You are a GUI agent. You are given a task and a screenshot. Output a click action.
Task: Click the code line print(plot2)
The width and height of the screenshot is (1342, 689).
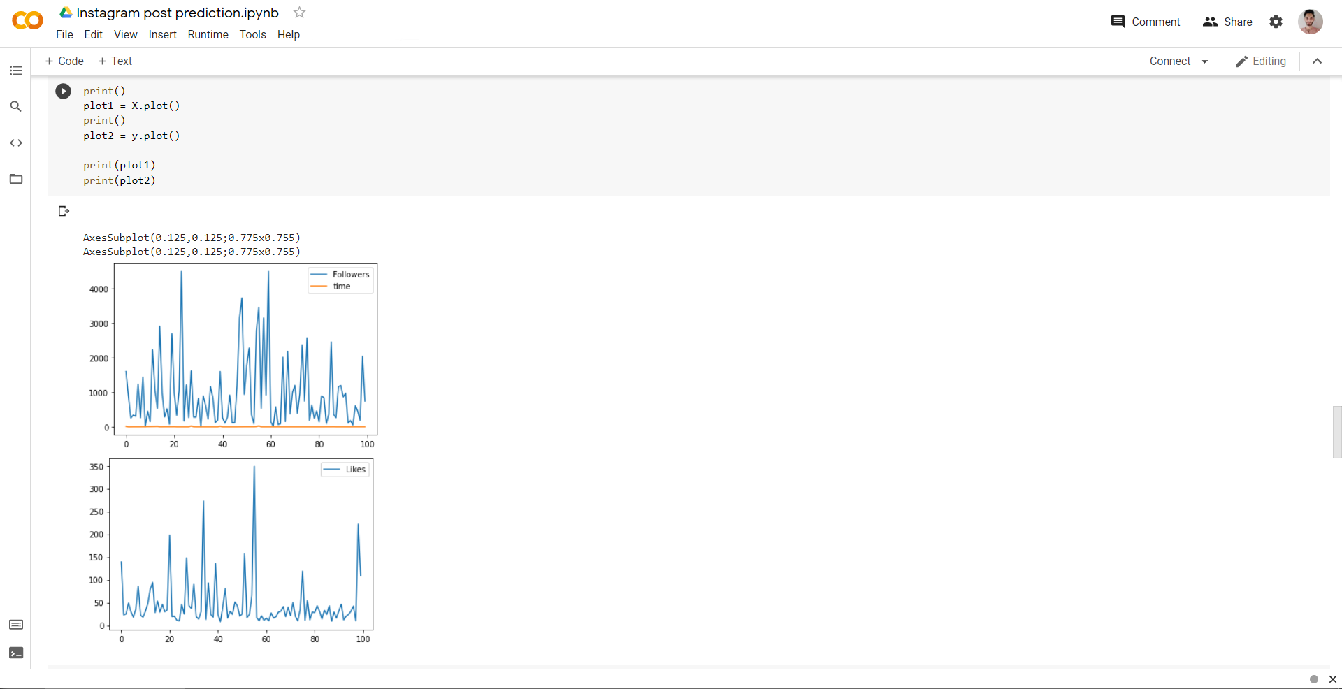click(x=120, y=180)
